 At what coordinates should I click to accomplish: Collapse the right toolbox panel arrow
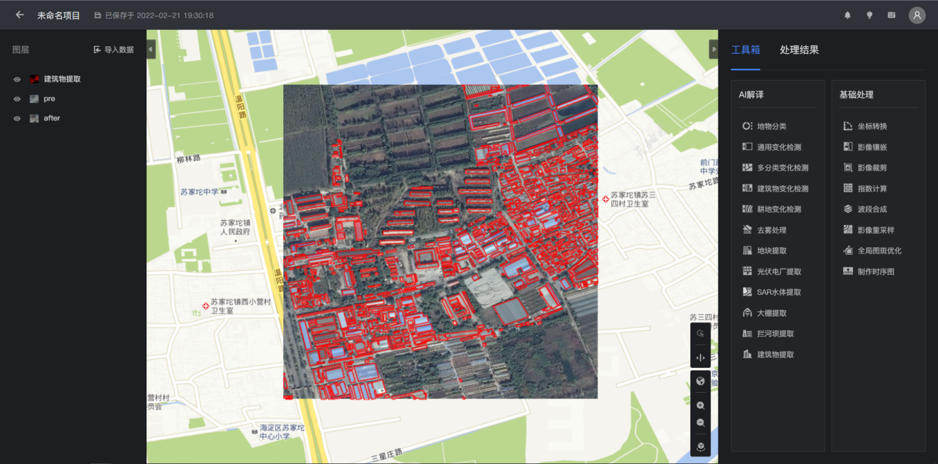point(714,49)
